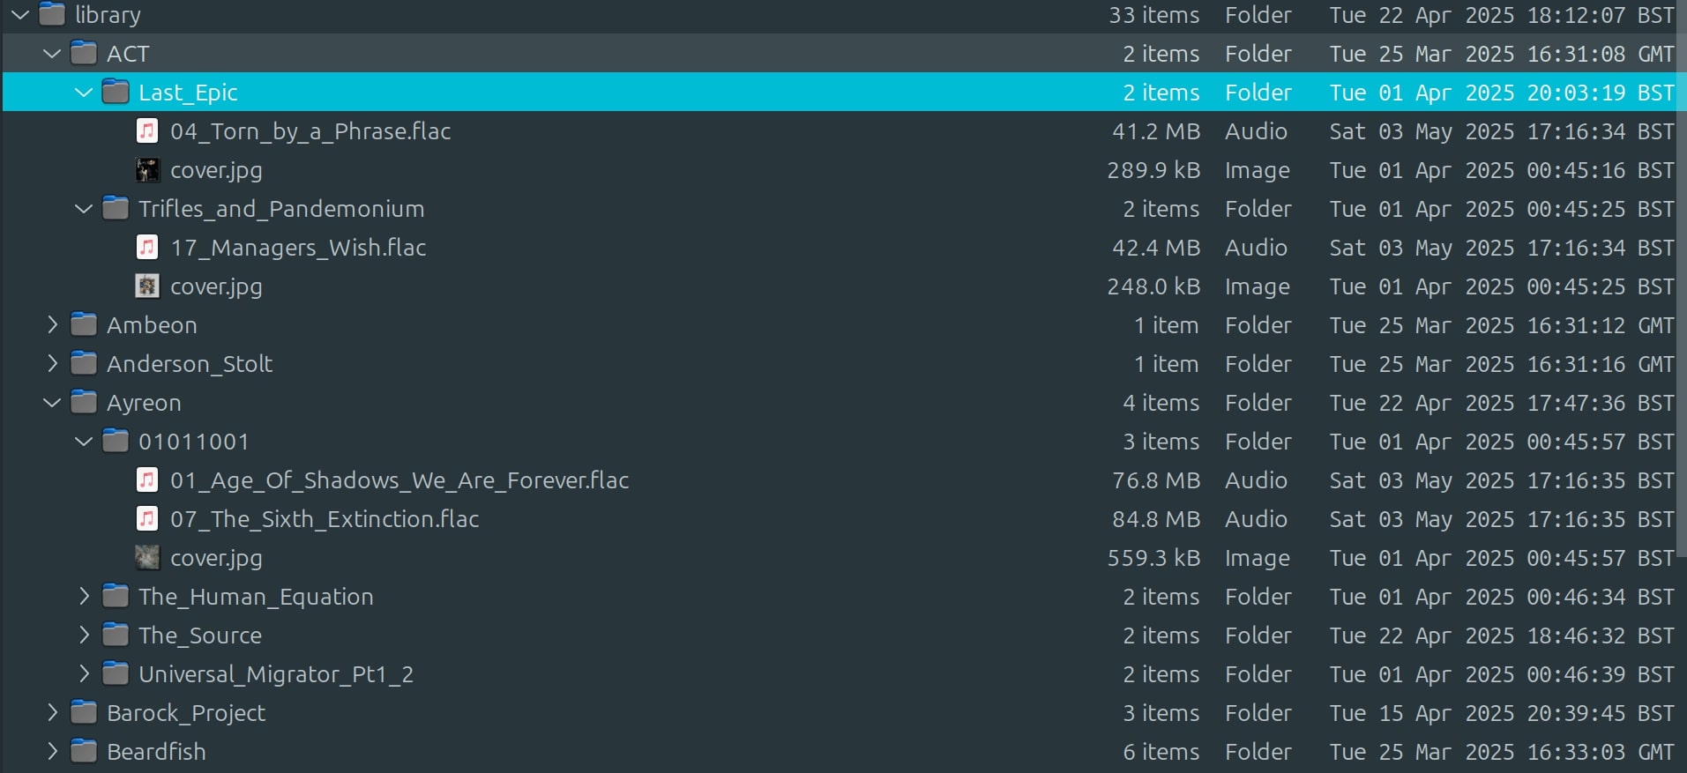Collapse the ACT folder
Viewport: 1687px width, 773px height.
coord(52,54)
